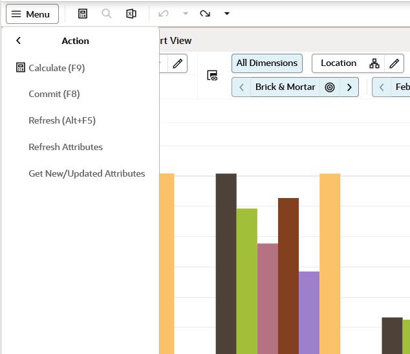
Task: Click the green chart bar next to the tall dark brown bar
Action: [x=247, y=282]
